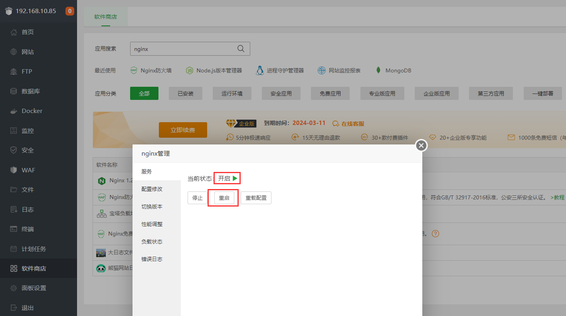Click 退出 to log out
Screen dimensions: 566x316
tap(38, 308)
